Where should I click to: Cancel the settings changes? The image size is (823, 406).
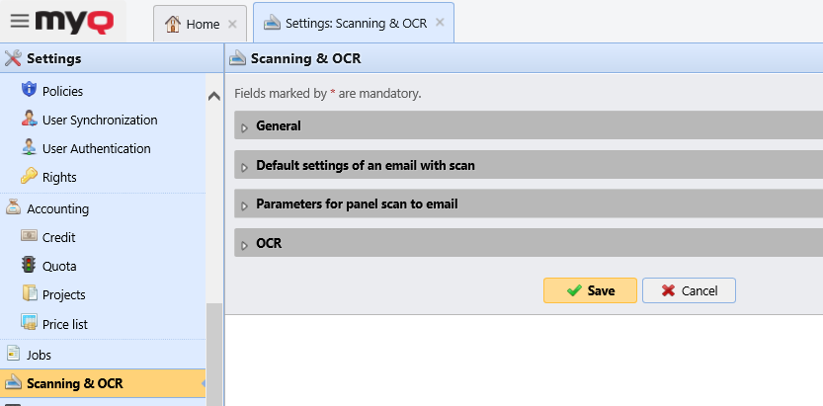pos(689,290)
